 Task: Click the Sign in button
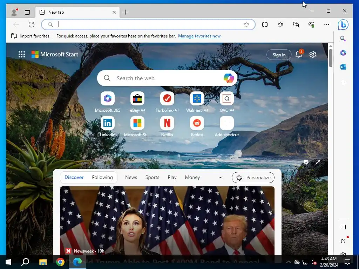coord(279,55)
